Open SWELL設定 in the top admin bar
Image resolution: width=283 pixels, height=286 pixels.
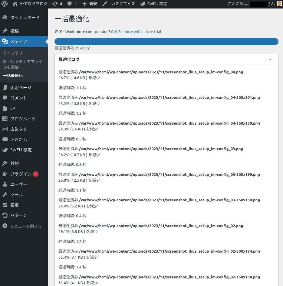pos(153,4)
